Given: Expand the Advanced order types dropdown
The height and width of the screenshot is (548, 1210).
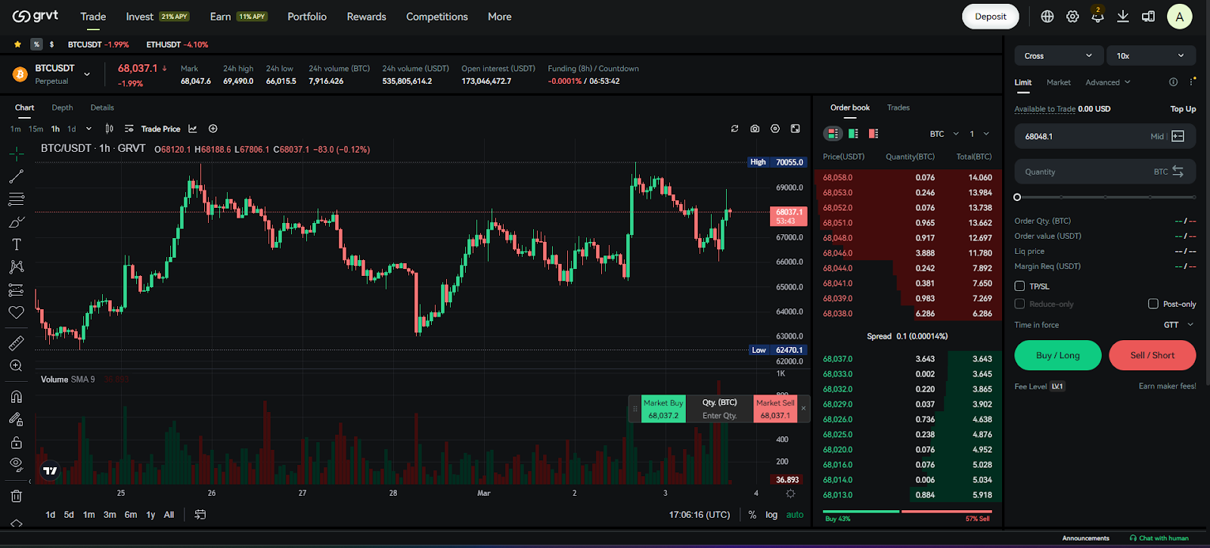Looking at the screenshot, I should pyautogui.click(x=1108, y=82).
